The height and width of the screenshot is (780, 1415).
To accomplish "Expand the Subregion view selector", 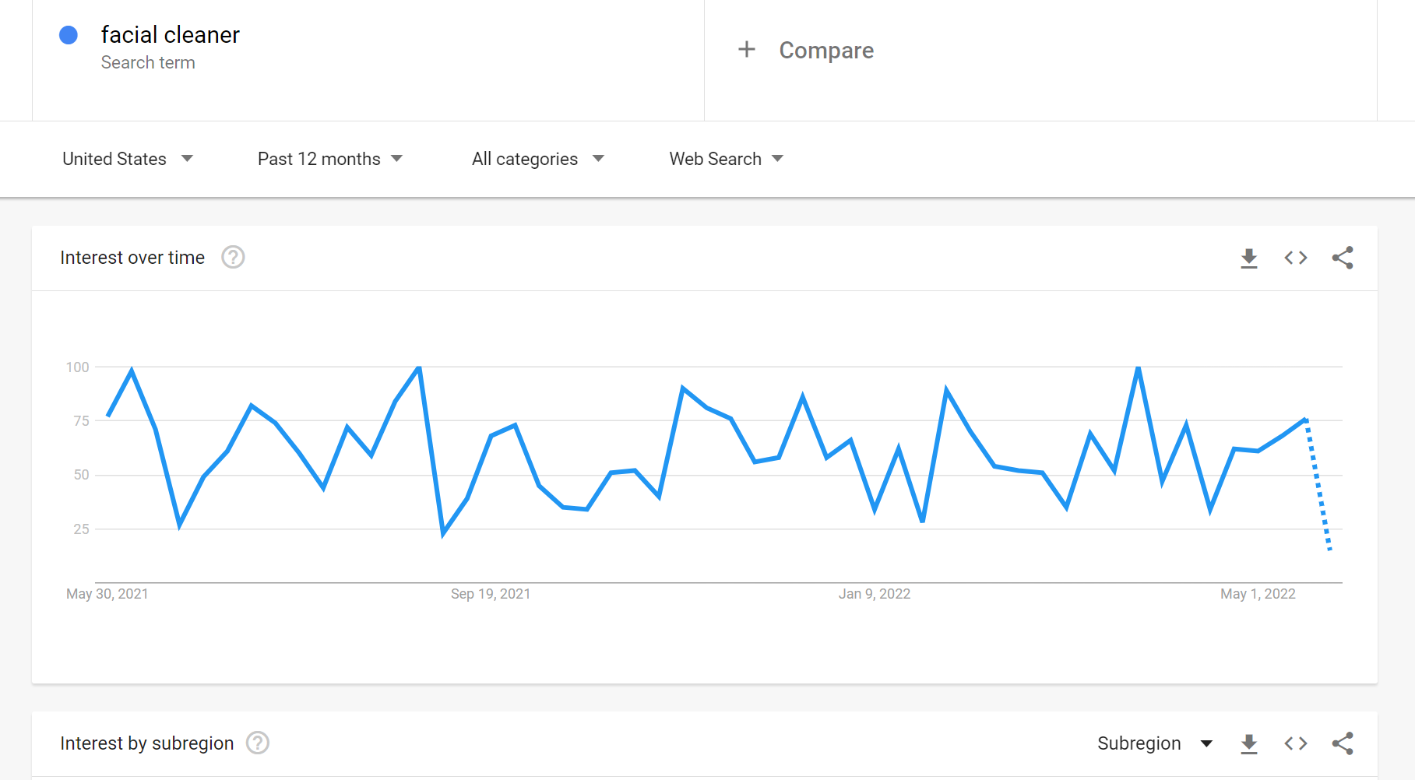I will (x=1155, y=743).
